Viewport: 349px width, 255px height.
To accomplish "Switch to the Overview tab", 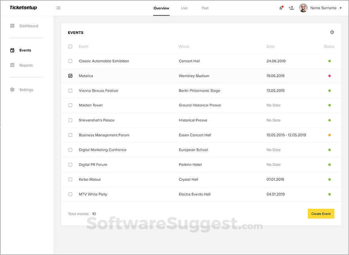I will point(161,8).
